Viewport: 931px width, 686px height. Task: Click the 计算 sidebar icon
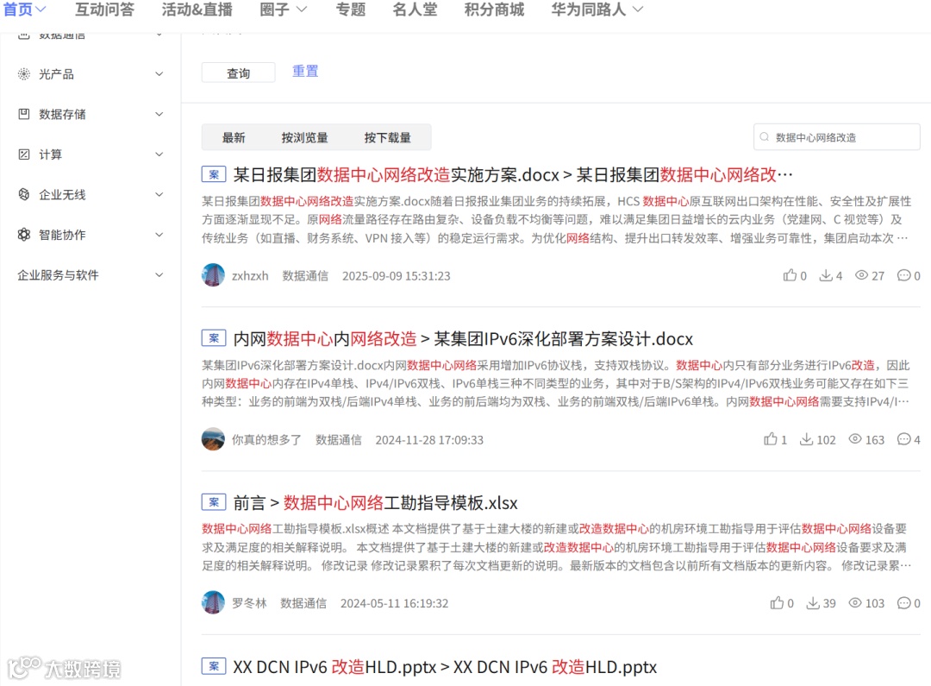[x=24, y=154]
